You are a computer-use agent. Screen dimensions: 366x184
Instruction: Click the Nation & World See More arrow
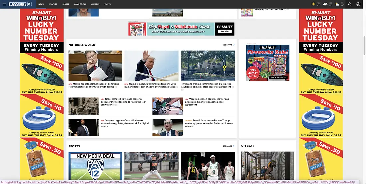234,45
